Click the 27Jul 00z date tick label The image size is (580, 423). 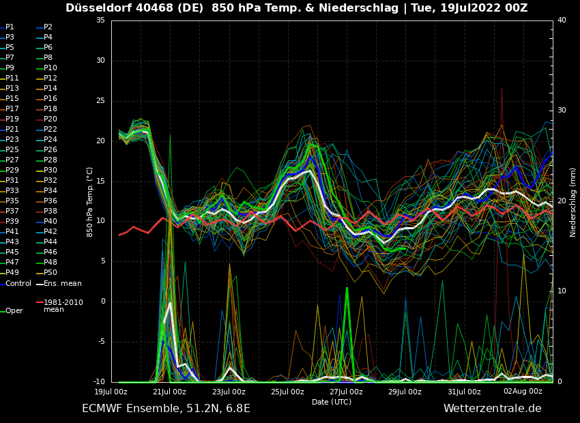click(x=346, y=392)
